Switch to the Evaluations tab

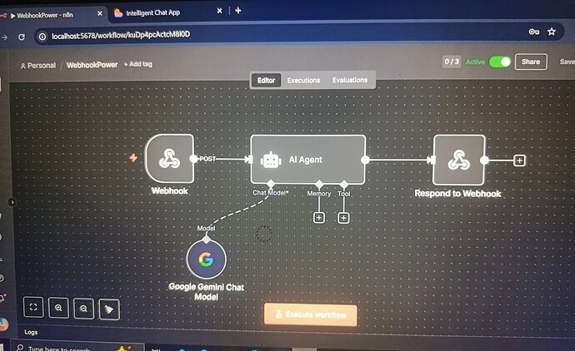point(350,80)
